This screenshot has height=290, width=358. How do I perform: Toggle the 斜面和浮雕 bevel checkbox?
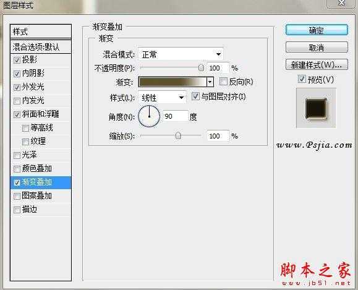17,114
